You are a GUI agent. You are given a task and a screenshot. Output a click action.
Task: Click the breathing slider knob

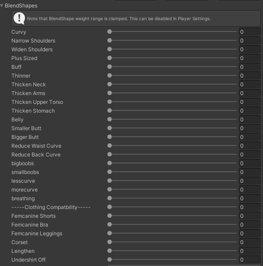coord(110,198)
